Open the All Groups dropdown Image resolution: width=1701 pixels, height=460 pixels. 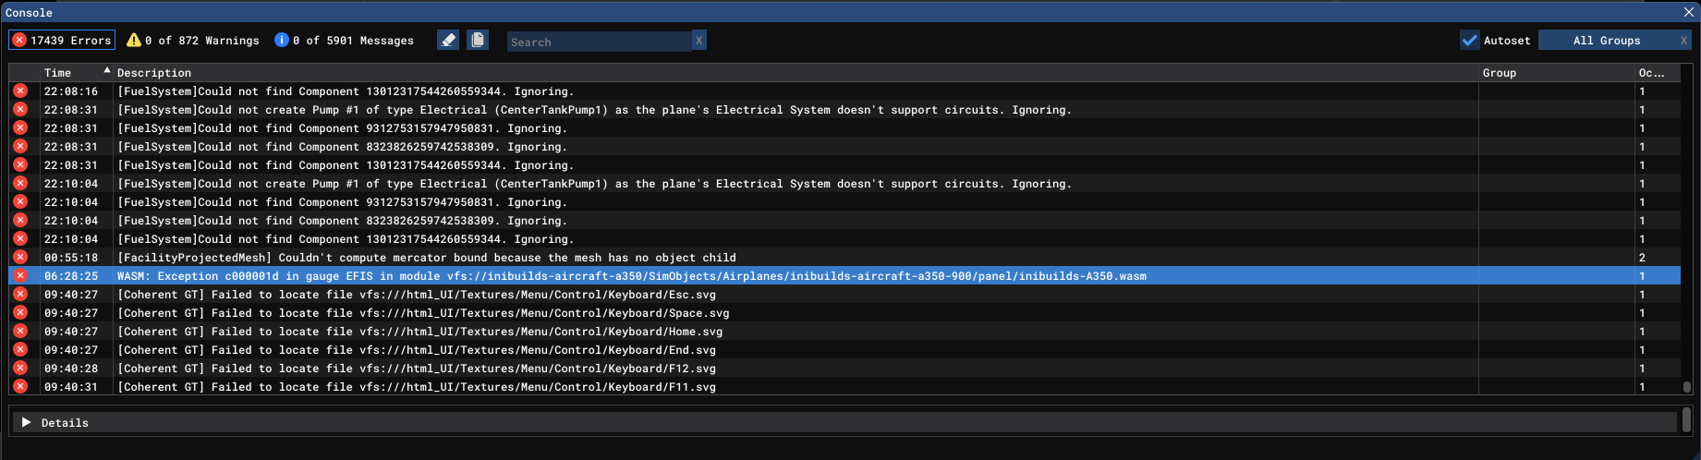click(1607, 41)
